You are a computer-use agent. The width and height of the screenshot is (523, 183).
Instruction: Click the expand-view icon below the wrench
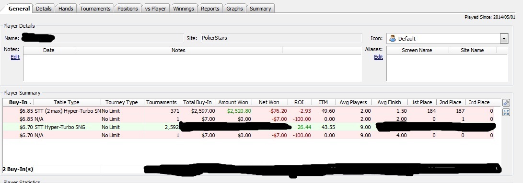(506, 112)
